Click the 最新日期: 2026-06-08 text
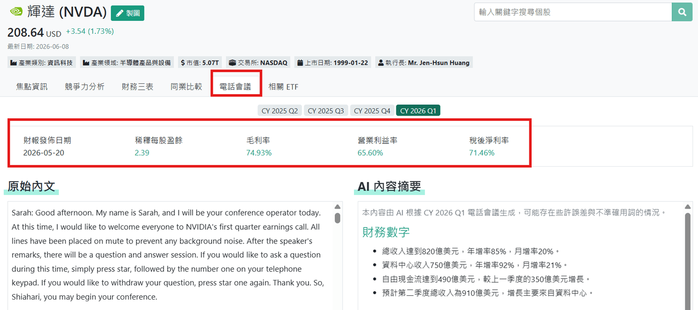 38,46
